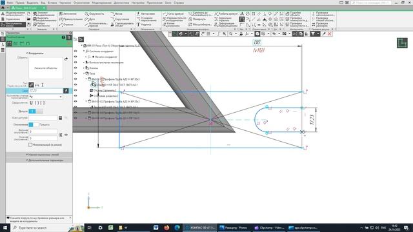Select Инструменты эскиза toolset
This screenshot has height=232, width=413.
[x=13, y=24]
